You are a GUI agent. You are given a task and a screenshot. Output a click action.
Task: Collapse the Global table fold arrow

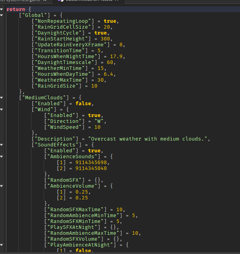[2, 15]
